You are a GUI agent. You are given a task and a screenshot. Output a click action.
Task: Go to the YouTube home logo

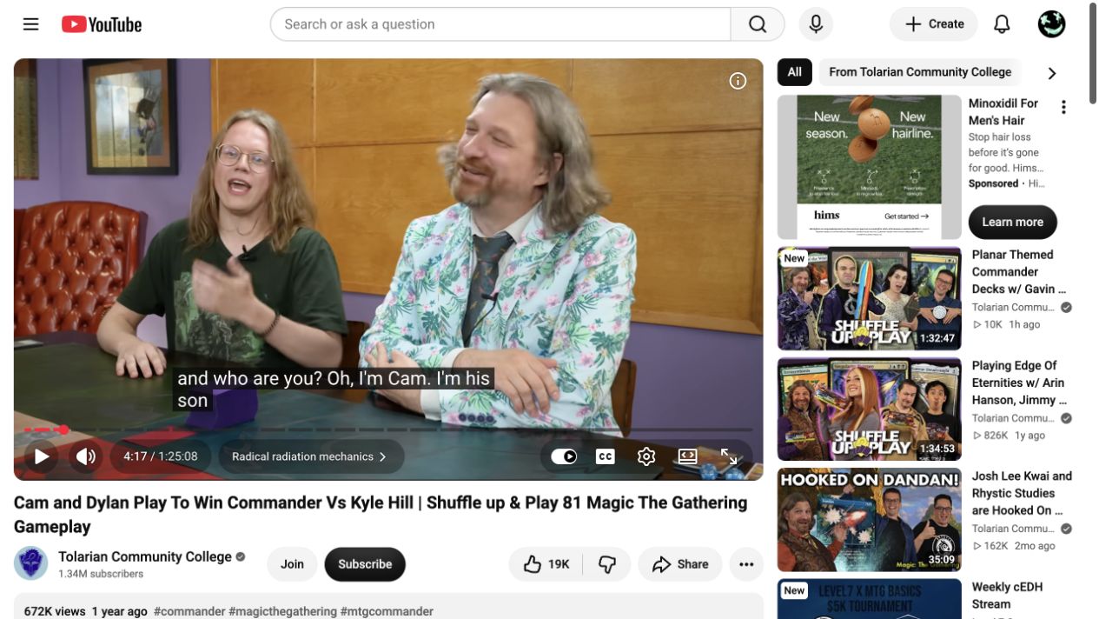102,24
